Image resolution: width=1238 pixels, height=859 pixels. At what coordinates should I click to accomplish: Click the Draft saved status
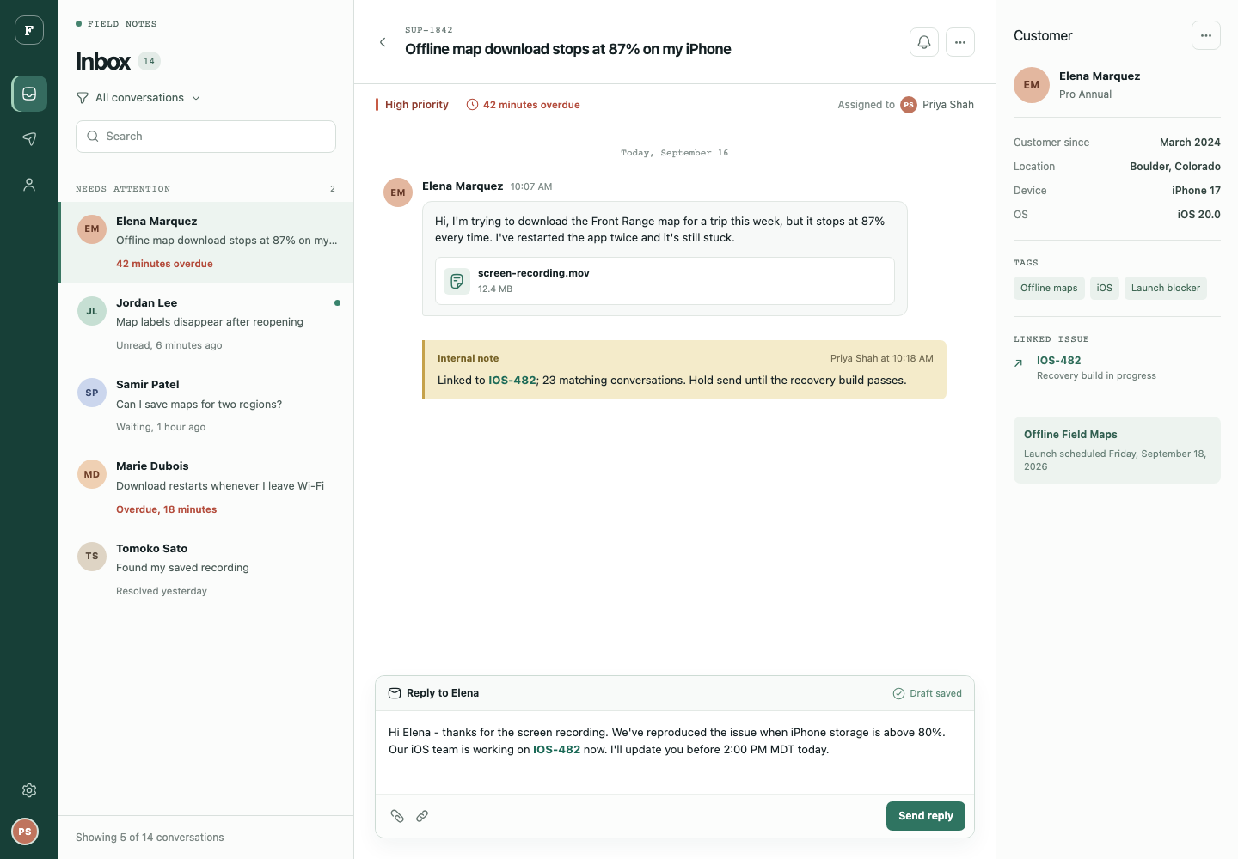(x=927, y=693)
